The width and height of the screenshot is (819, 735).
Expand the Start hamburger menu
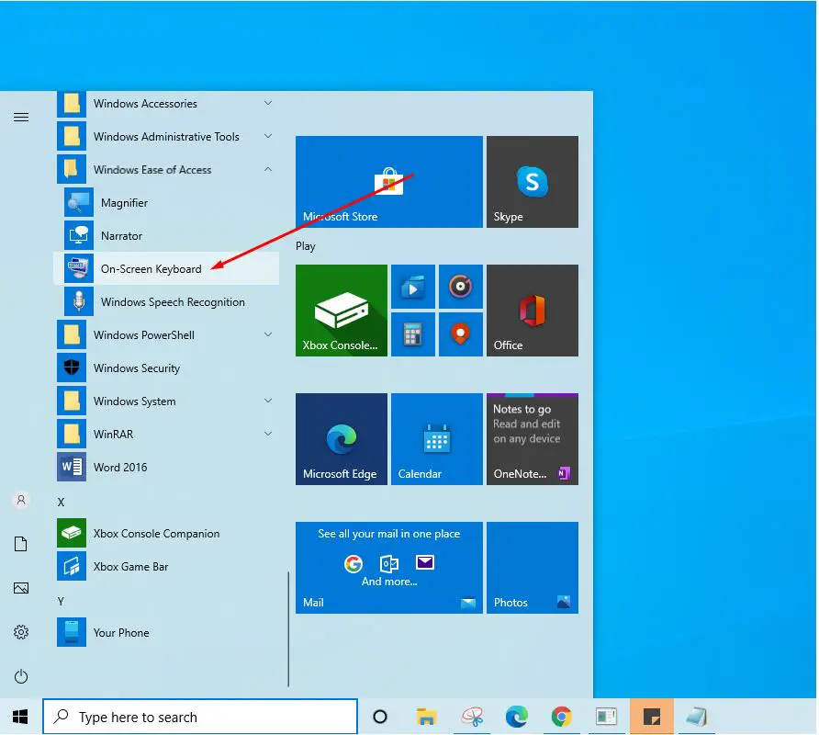tap(21, 117)
